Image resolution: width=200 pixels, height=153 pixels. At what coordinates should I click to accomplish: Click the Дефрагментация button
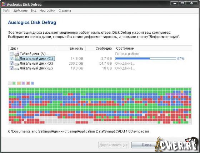(114, 145)
